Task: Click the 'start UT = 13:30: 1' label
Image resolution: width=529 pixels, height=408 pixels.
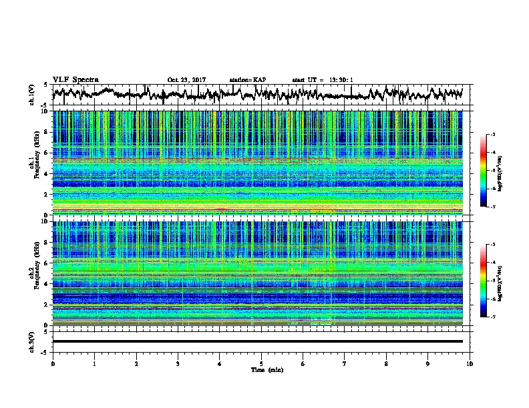Action: point(323,80)
